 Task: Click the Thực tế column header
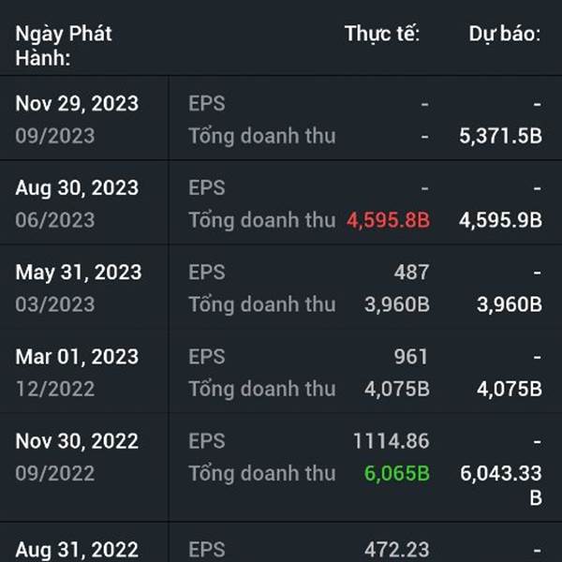[382, 34]
